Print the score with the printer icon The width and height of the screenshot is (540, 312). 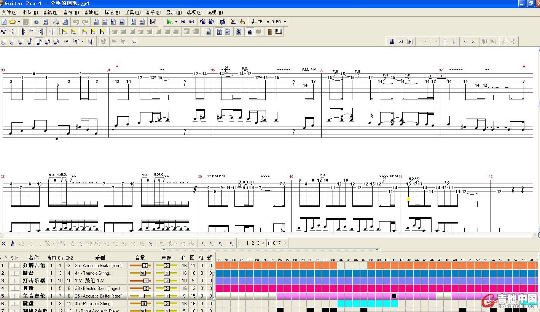(56, 22)
